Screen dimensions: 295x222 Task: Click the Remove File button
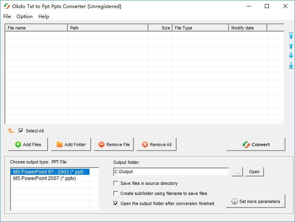(x=114, y=145)
